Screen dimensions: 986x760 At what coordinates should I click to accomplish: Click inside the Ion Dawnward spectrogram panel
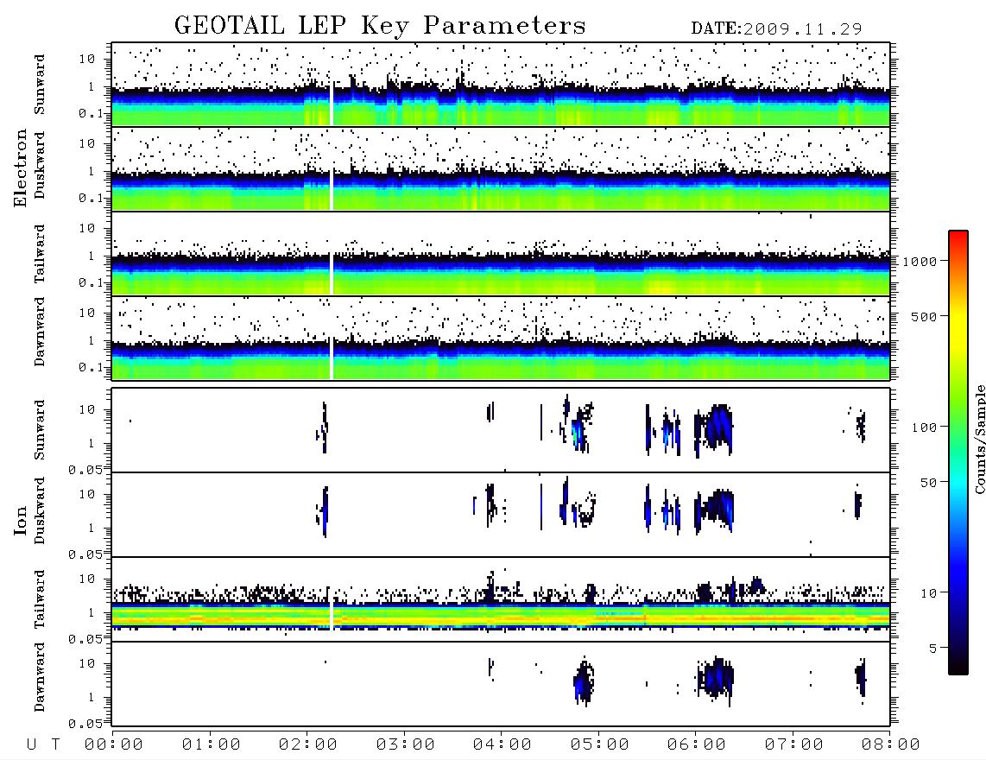click(x=501, y=684)
